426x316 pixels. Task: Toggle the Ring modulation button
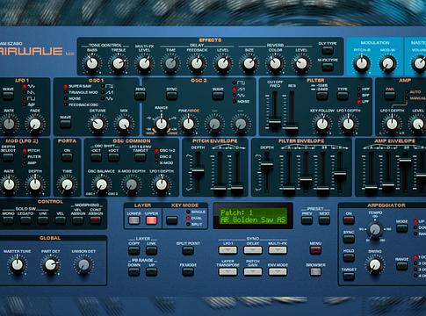coord(141,96)
